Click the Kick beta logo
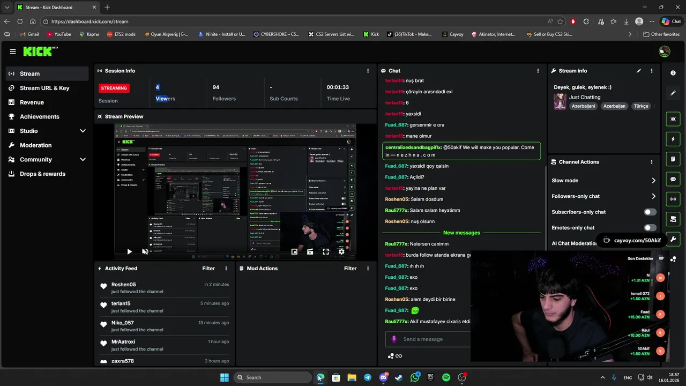This screenshot has height=386, width=686. 40,51
